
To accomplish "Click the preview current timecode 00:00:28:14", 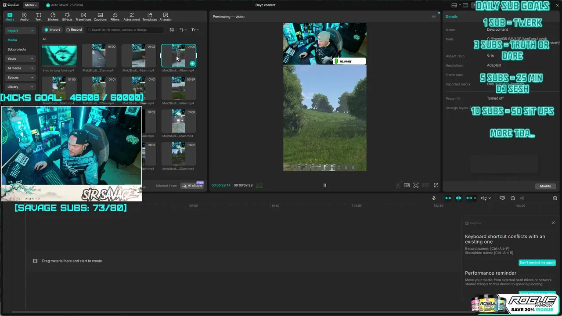I will click(x=221, y=185).
